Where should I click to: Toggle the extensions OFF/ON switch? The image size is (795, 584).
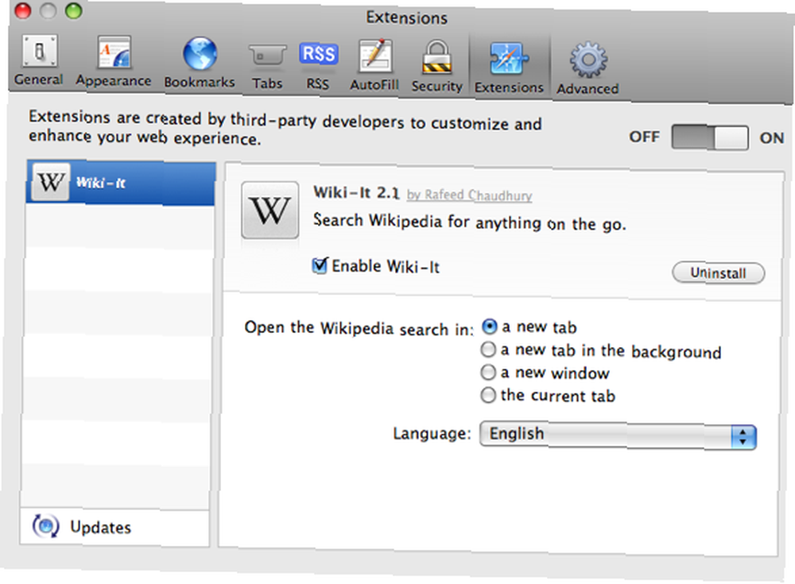click(x=710, y=137)
